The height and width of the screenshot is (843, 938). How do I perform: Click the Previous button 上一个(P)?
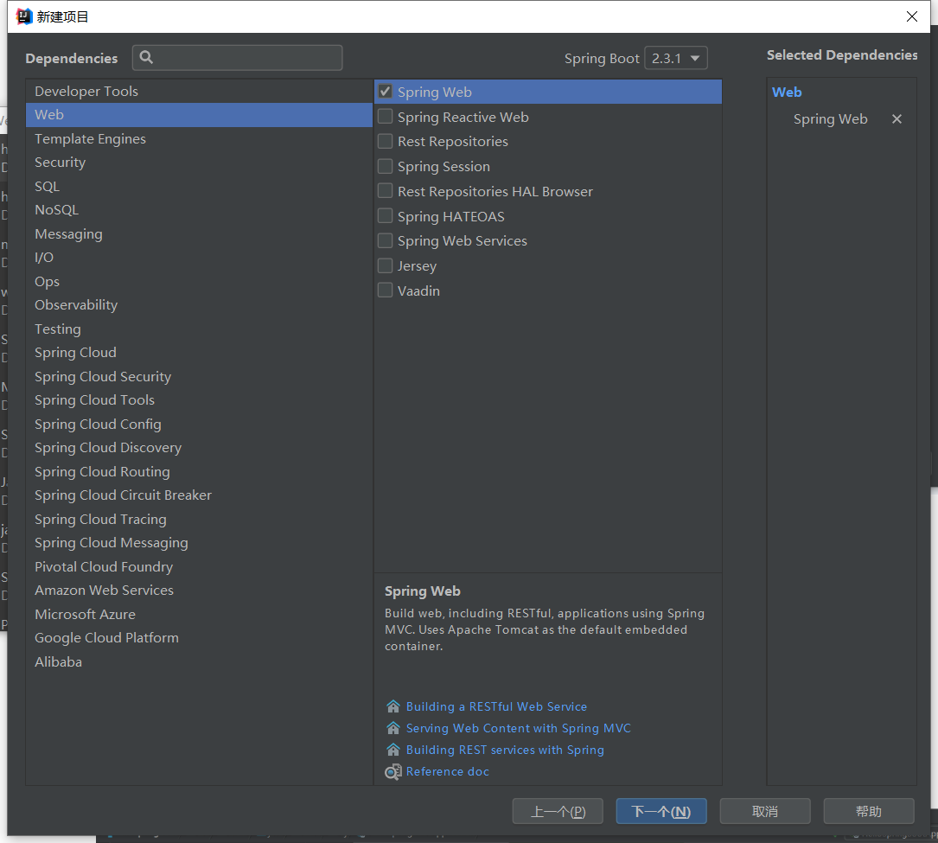(x=558, y=811)
